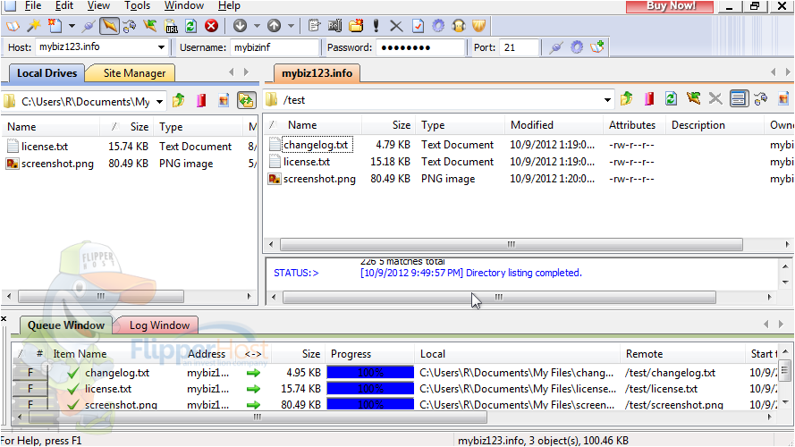Switch to the Log Window tab
This screenshot has width=795, height=447.
[x=159, y=325]
